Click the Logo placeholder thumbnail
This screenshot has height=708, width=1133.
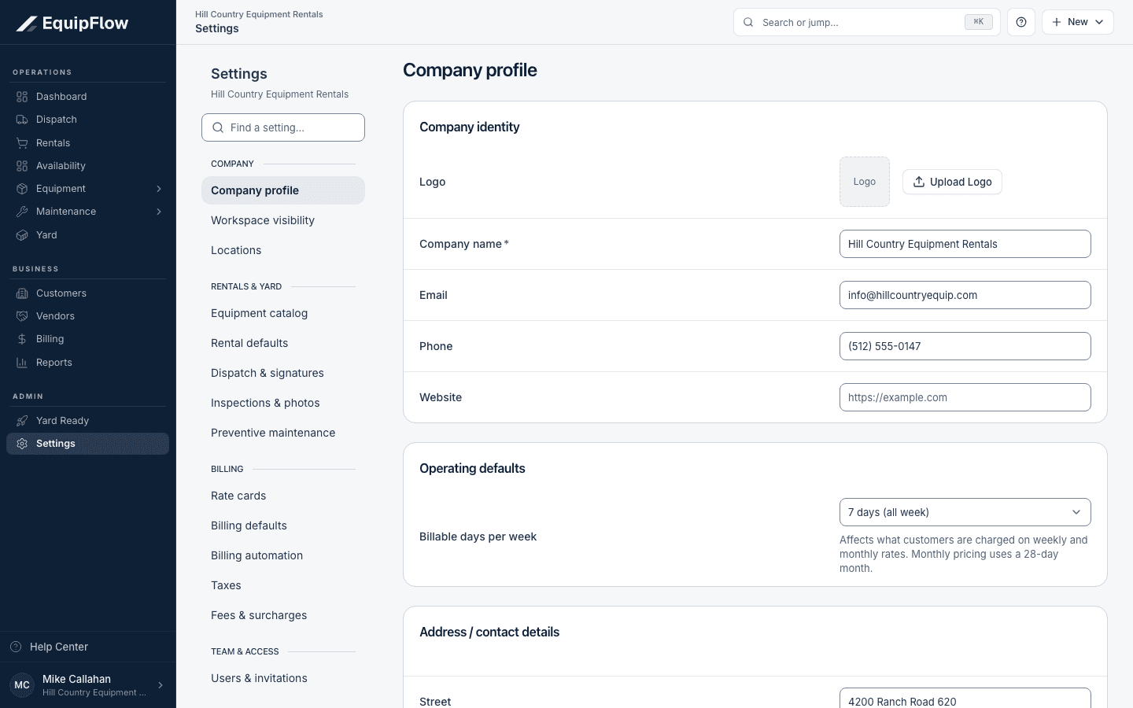pyautogui.click(x=865, y=182)
